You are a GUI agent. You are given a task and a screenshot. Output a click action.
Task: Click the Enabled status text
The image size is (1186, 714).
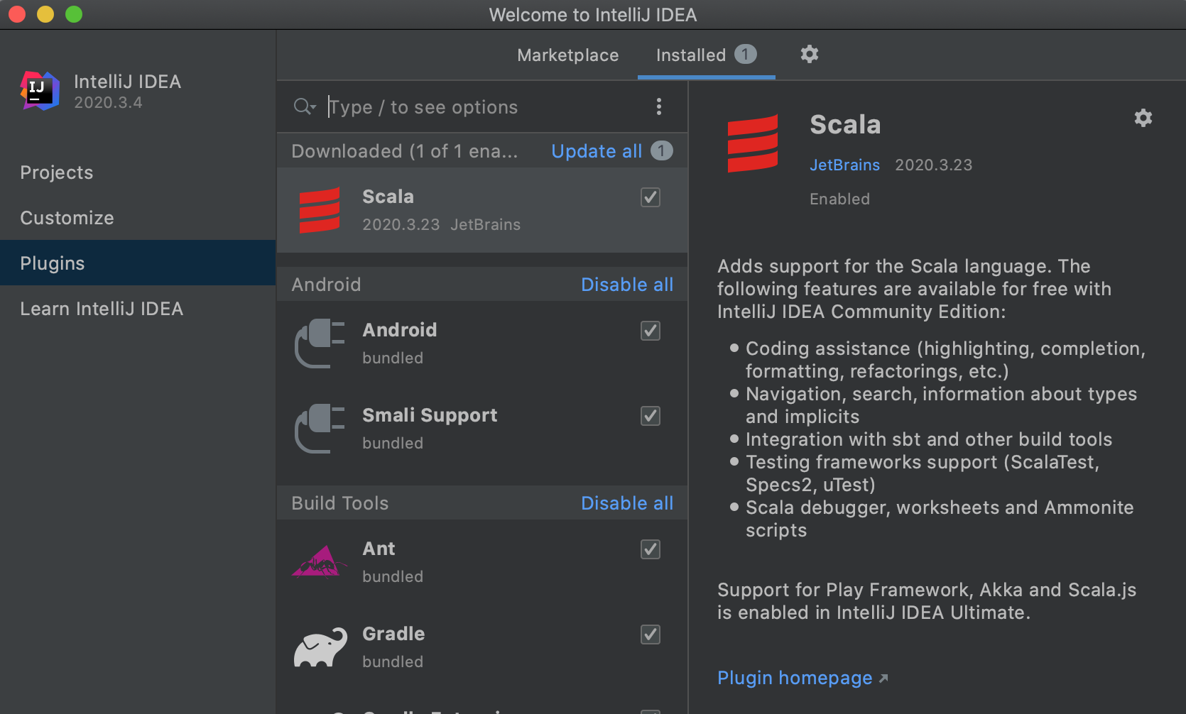click(x=839, y=199)
